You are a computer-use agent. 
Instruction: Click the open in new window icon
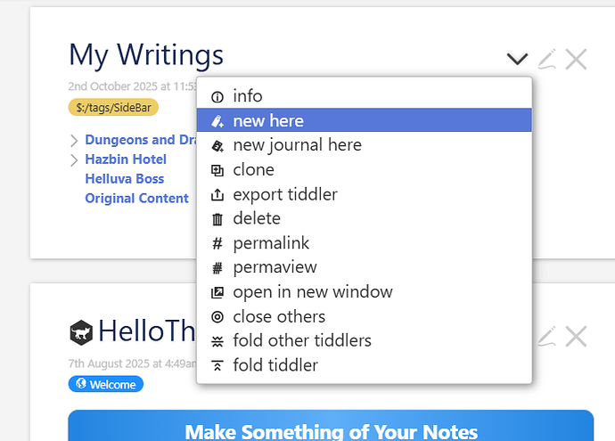tap(217, 292)
